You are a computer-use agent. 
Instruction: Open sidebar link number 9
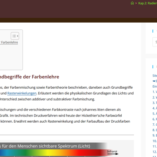click(x=155, y=135)
